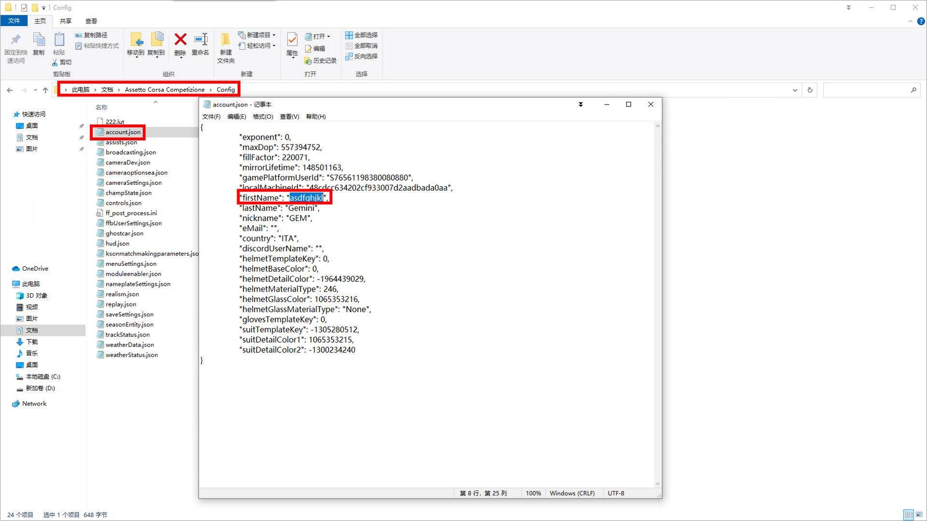Click the Properties (属性) icon
Viewport: 927px width, 521px height.
click(x=292, y=40)
